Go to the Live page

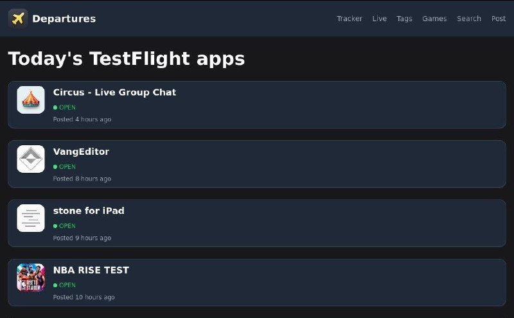click(380, 19)
